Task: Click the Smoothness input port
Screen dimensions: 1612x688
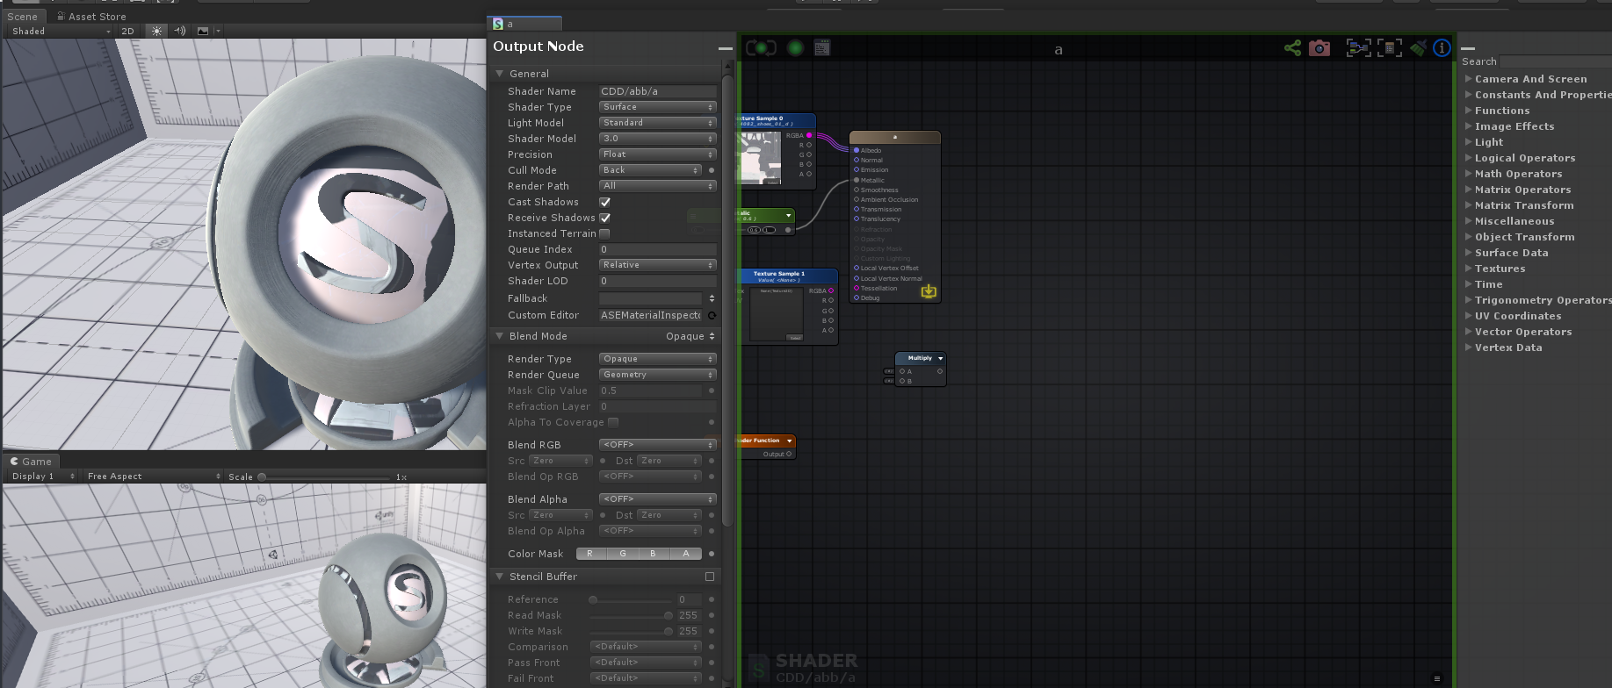Action: click(x=857, y=190)
